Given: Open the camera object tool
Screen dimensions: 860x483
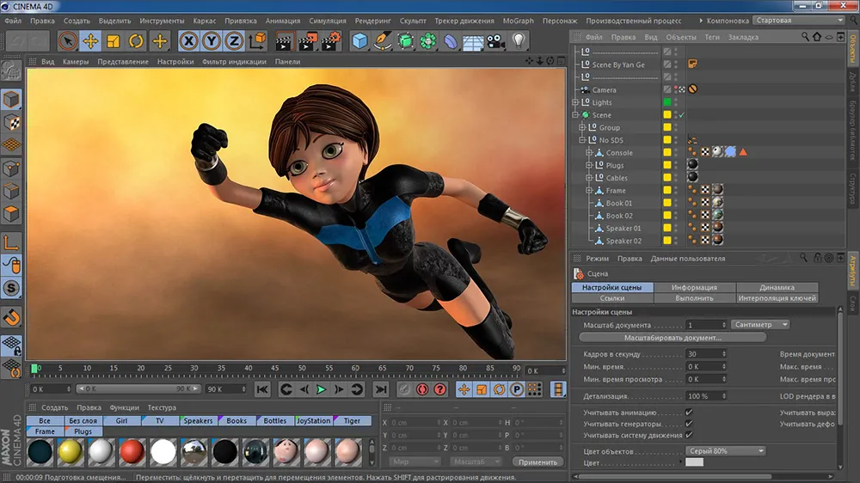Looking at the screenshot, I should (x=495, y=40).
